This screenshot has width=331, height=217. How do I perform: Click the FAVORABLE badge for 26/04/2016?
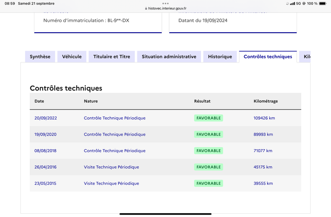[209, 167]
